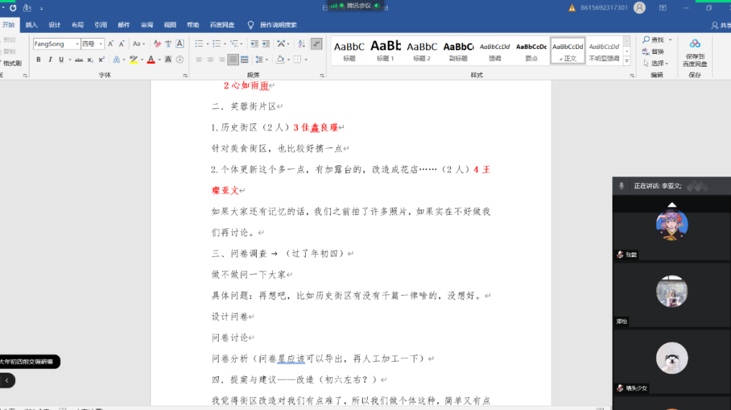
Task: Apply the 标题 1 heading style
Action: point(386,50)
